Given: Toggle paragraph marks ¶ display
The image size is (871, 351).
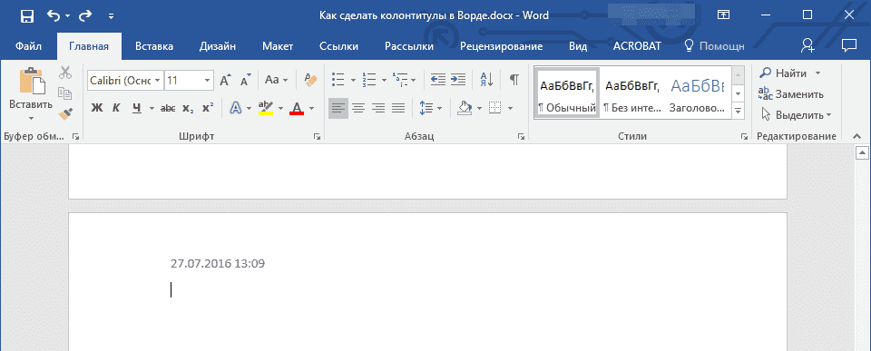Looking at the screenshot, I should [514, 80].
